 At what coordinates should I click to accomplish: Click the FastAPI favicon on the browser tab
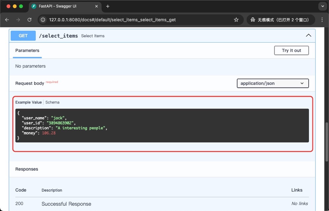tap(34, 6)
